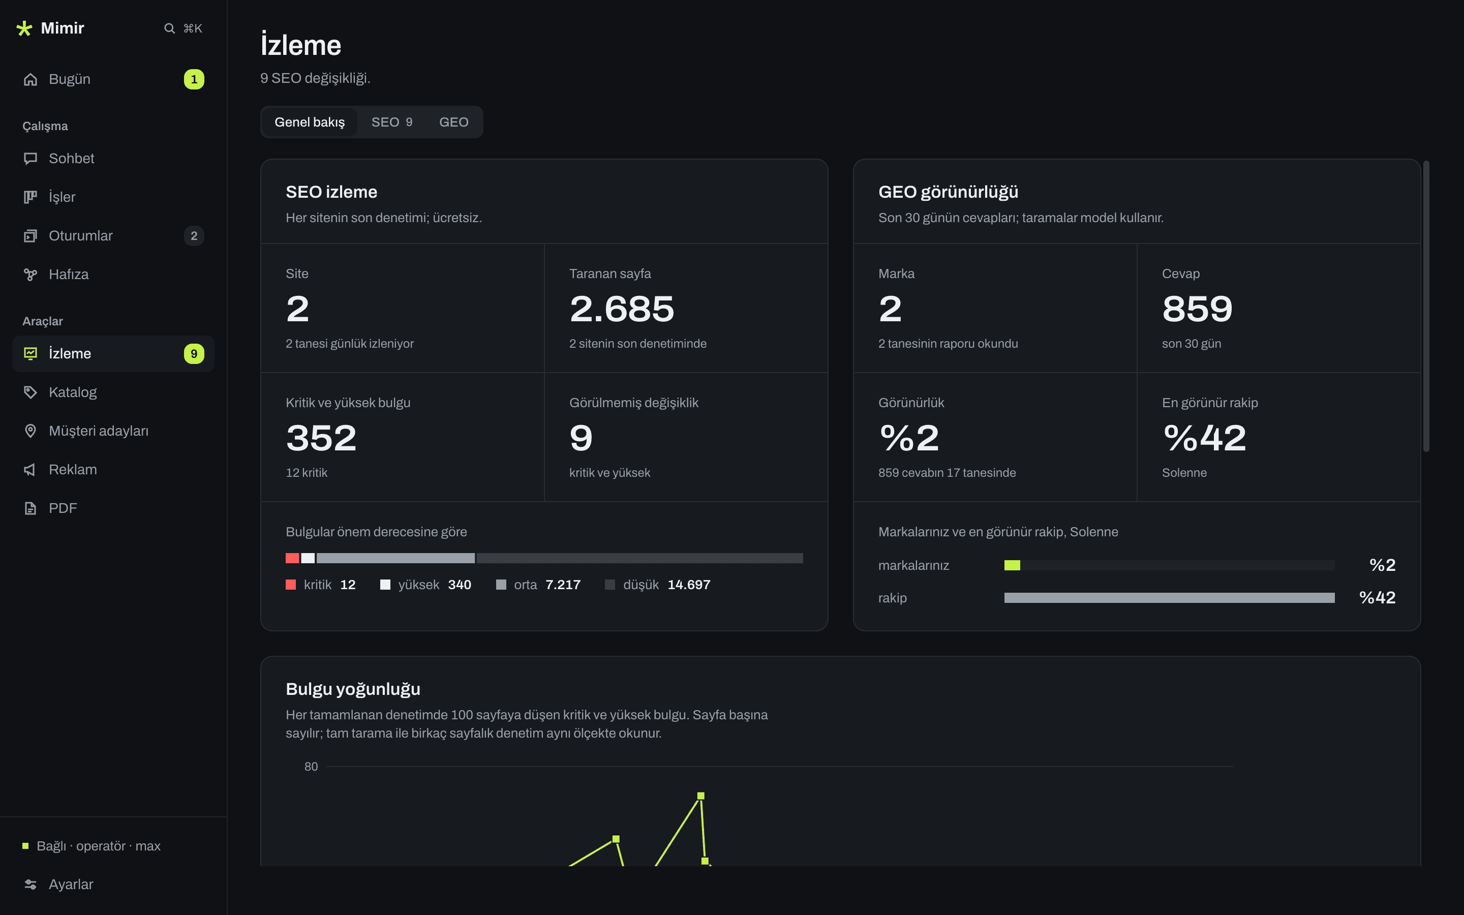Open Ayarlar settings link

tap(113, 884)
